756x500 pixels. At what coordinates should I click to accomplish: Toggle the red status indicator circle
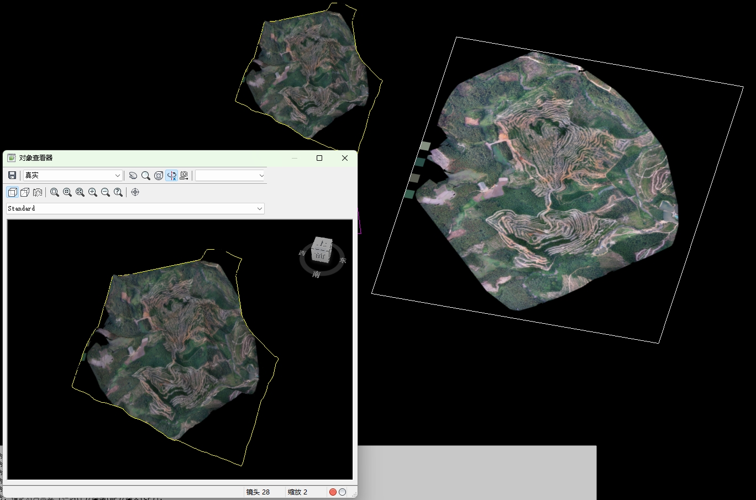coord(333,491)
